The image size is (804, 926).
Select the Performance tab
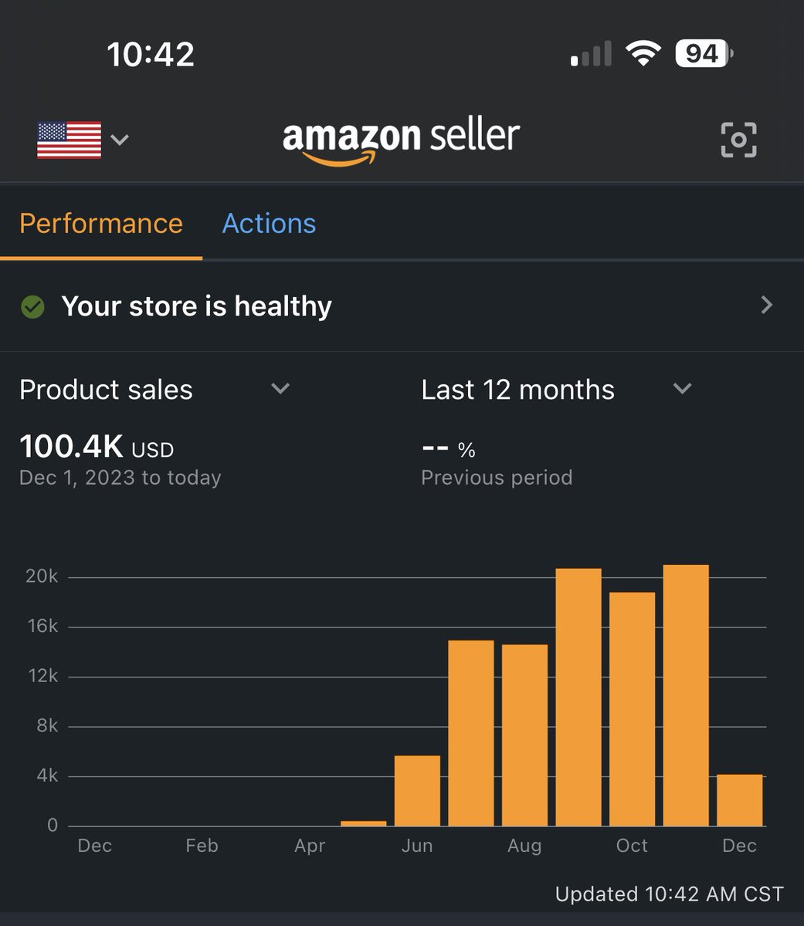[x=101, y=224]
